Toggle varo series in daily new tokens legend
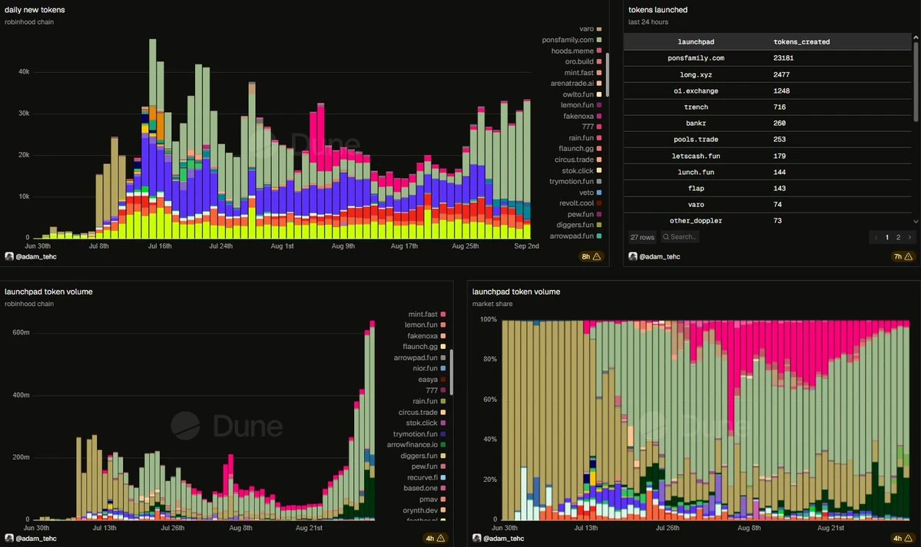The image size is (921, 547). (x=590, y=28)
